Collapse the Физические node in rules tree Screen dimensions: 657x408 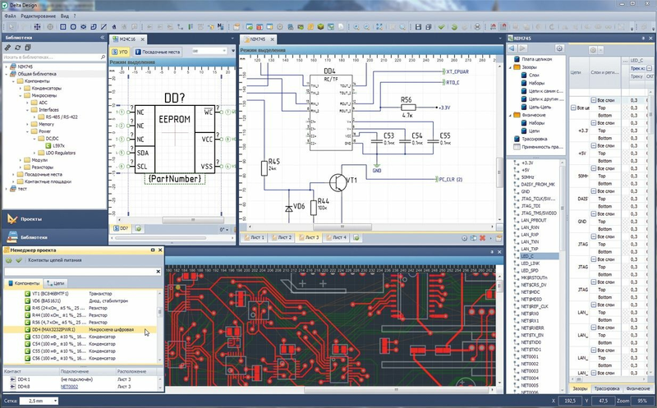510,115
